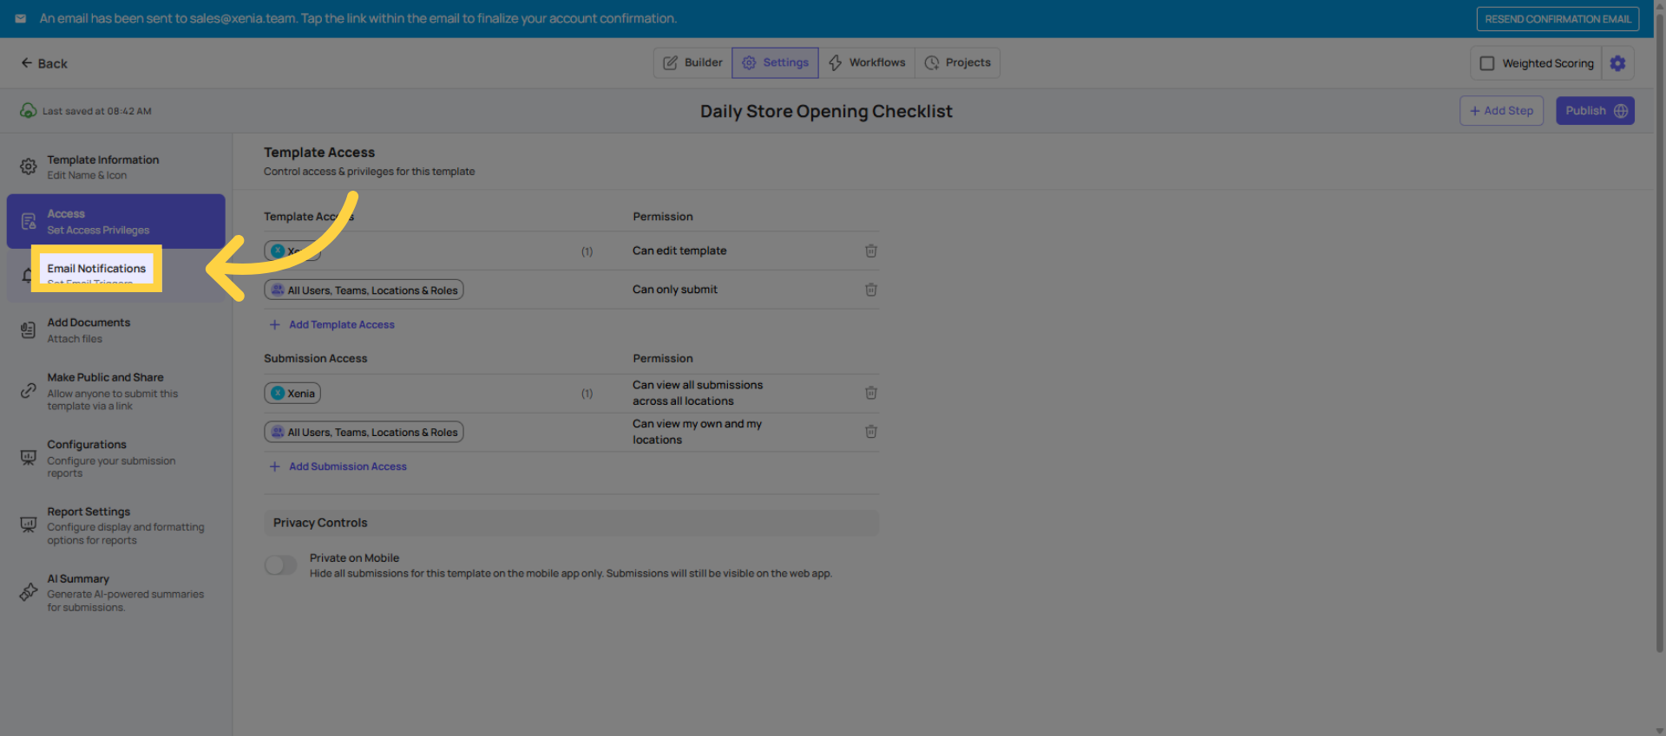Open 'Can edit template' permission dropdown

point(679,251)
